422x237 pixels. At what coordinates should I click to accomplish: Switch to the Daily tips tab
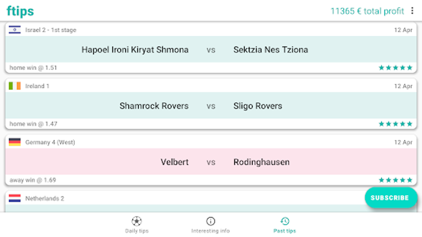[x=136, y=230]
